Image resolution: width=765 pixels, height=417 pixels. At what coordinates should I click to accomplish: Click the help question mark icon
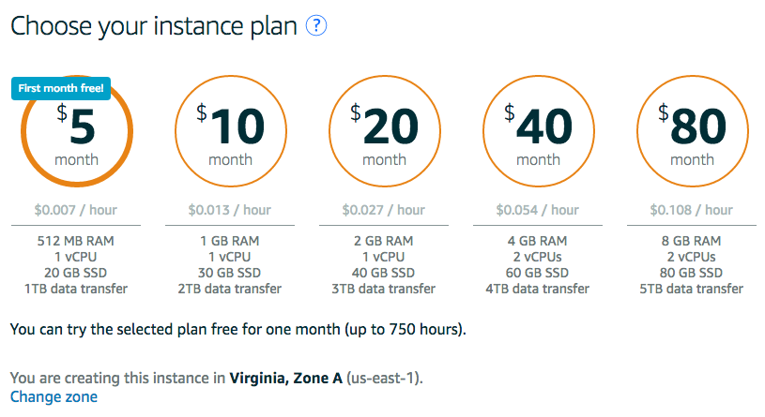point(316,27)
